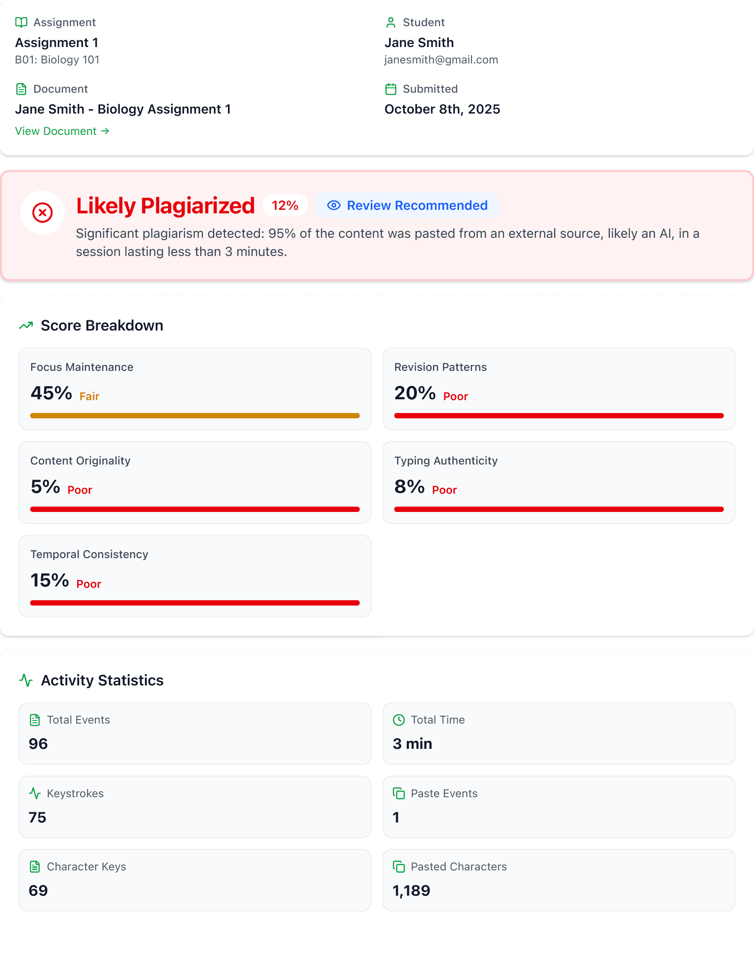Click the Document file icon

[21, 89]
